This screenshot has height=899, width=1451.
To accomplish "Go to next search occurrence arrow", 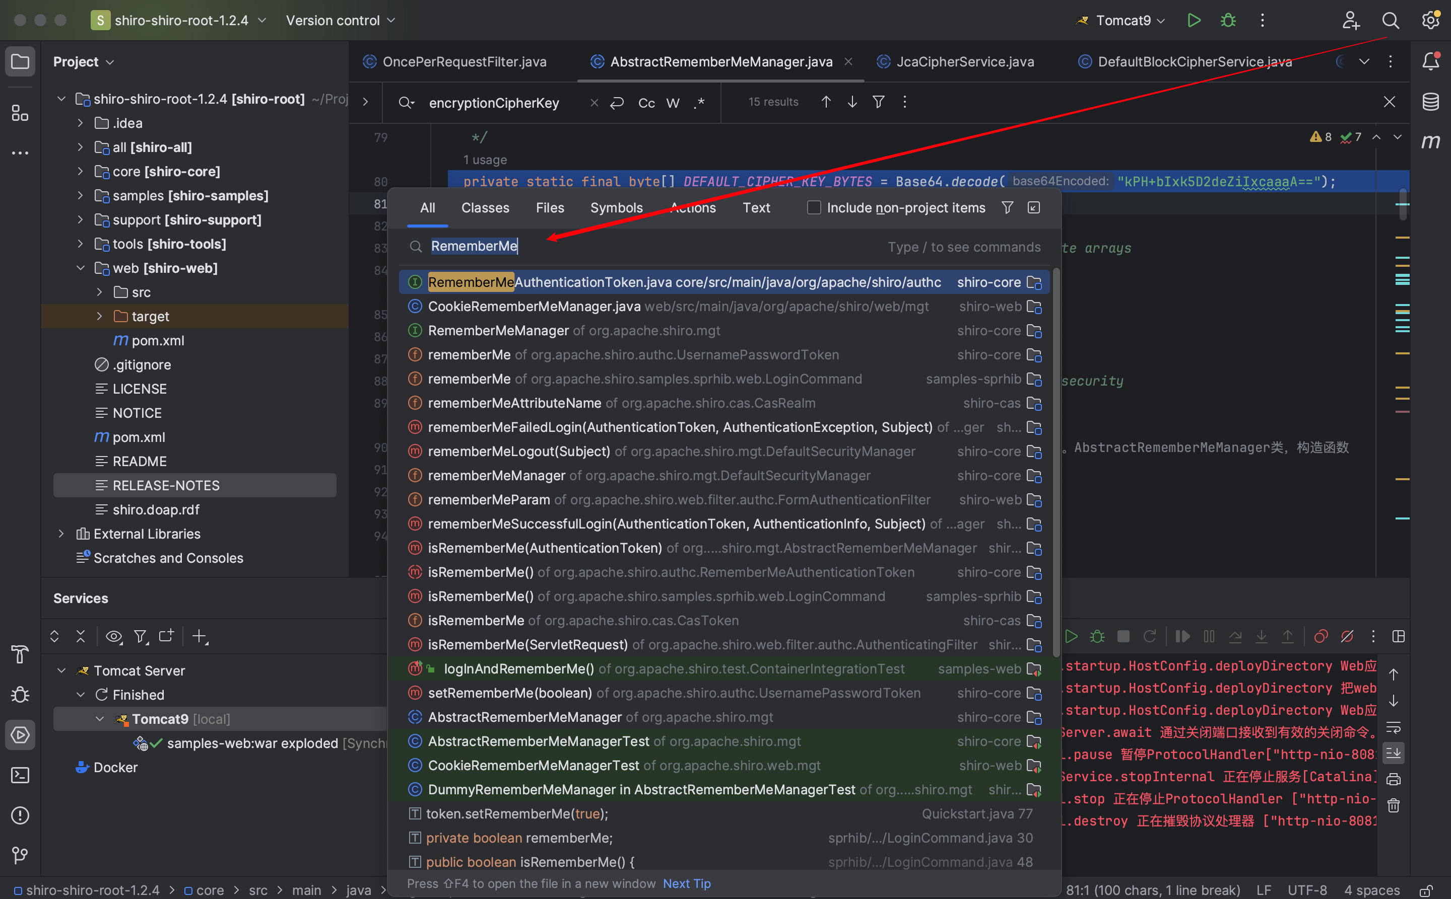I will (x=851, y=102).
